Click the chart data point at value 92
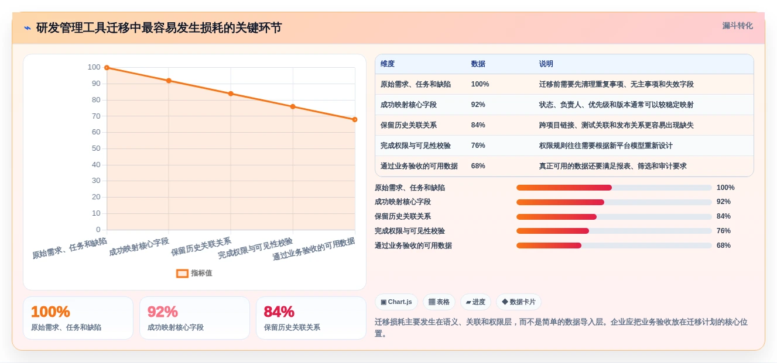Image resolution: width=777 pixels, height=363 pixels. tap(169, 81)
